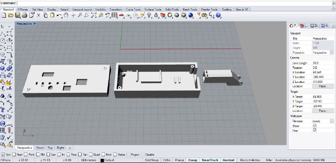336x163 pixels.
Task: Open the Help question mark icon
Action: [x=218, y=15]
